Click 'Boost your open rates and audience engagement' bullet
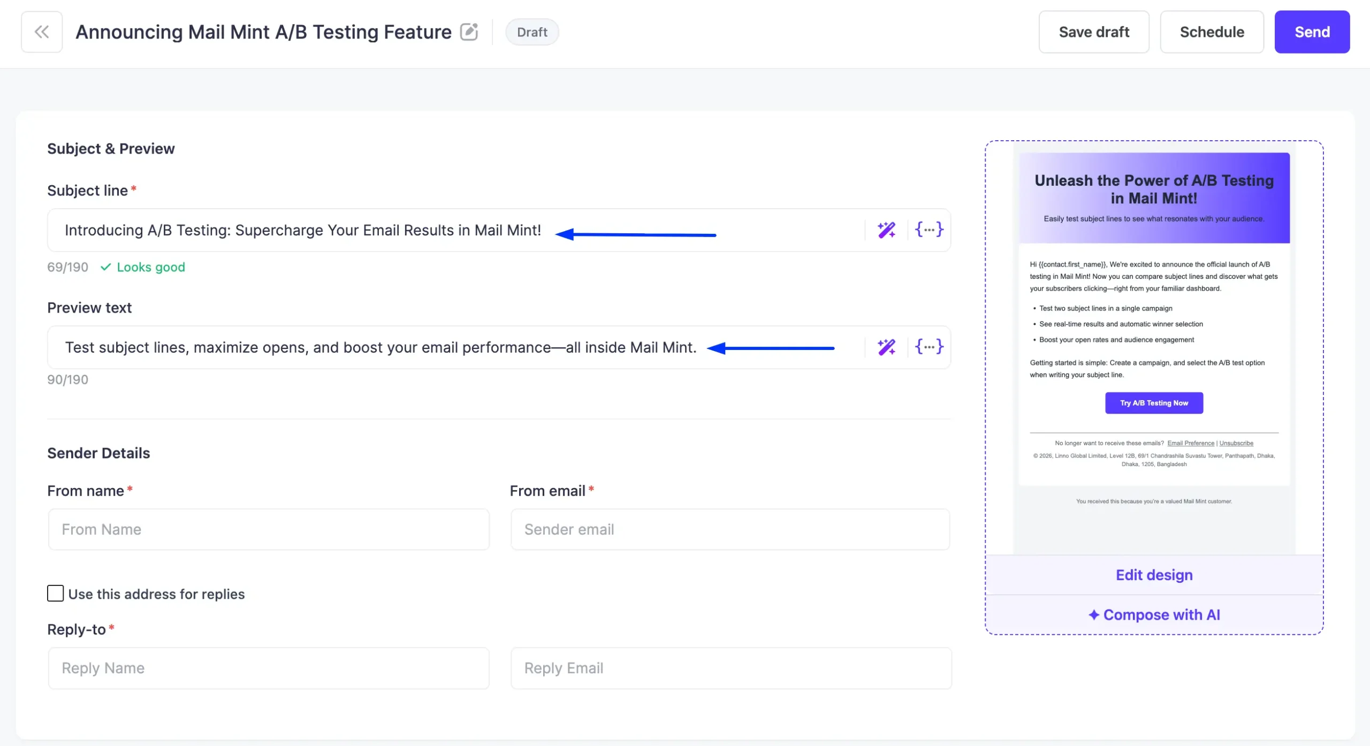The image size is (1370, 746). point(1116,340)
